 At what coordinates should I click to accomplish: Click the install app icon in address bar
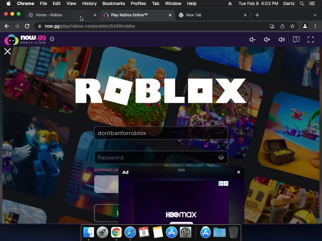click(x=272, y=26)
